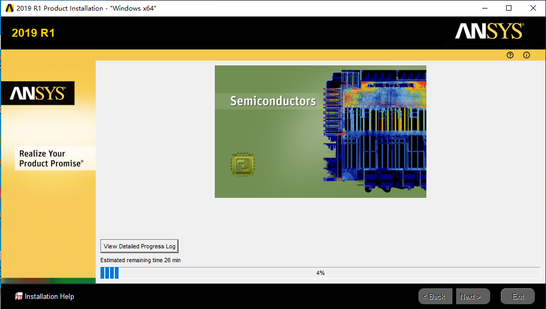546x309 pixels.
Task: Click the PDF icon beside Installation Help
Action: pos(19,296)
